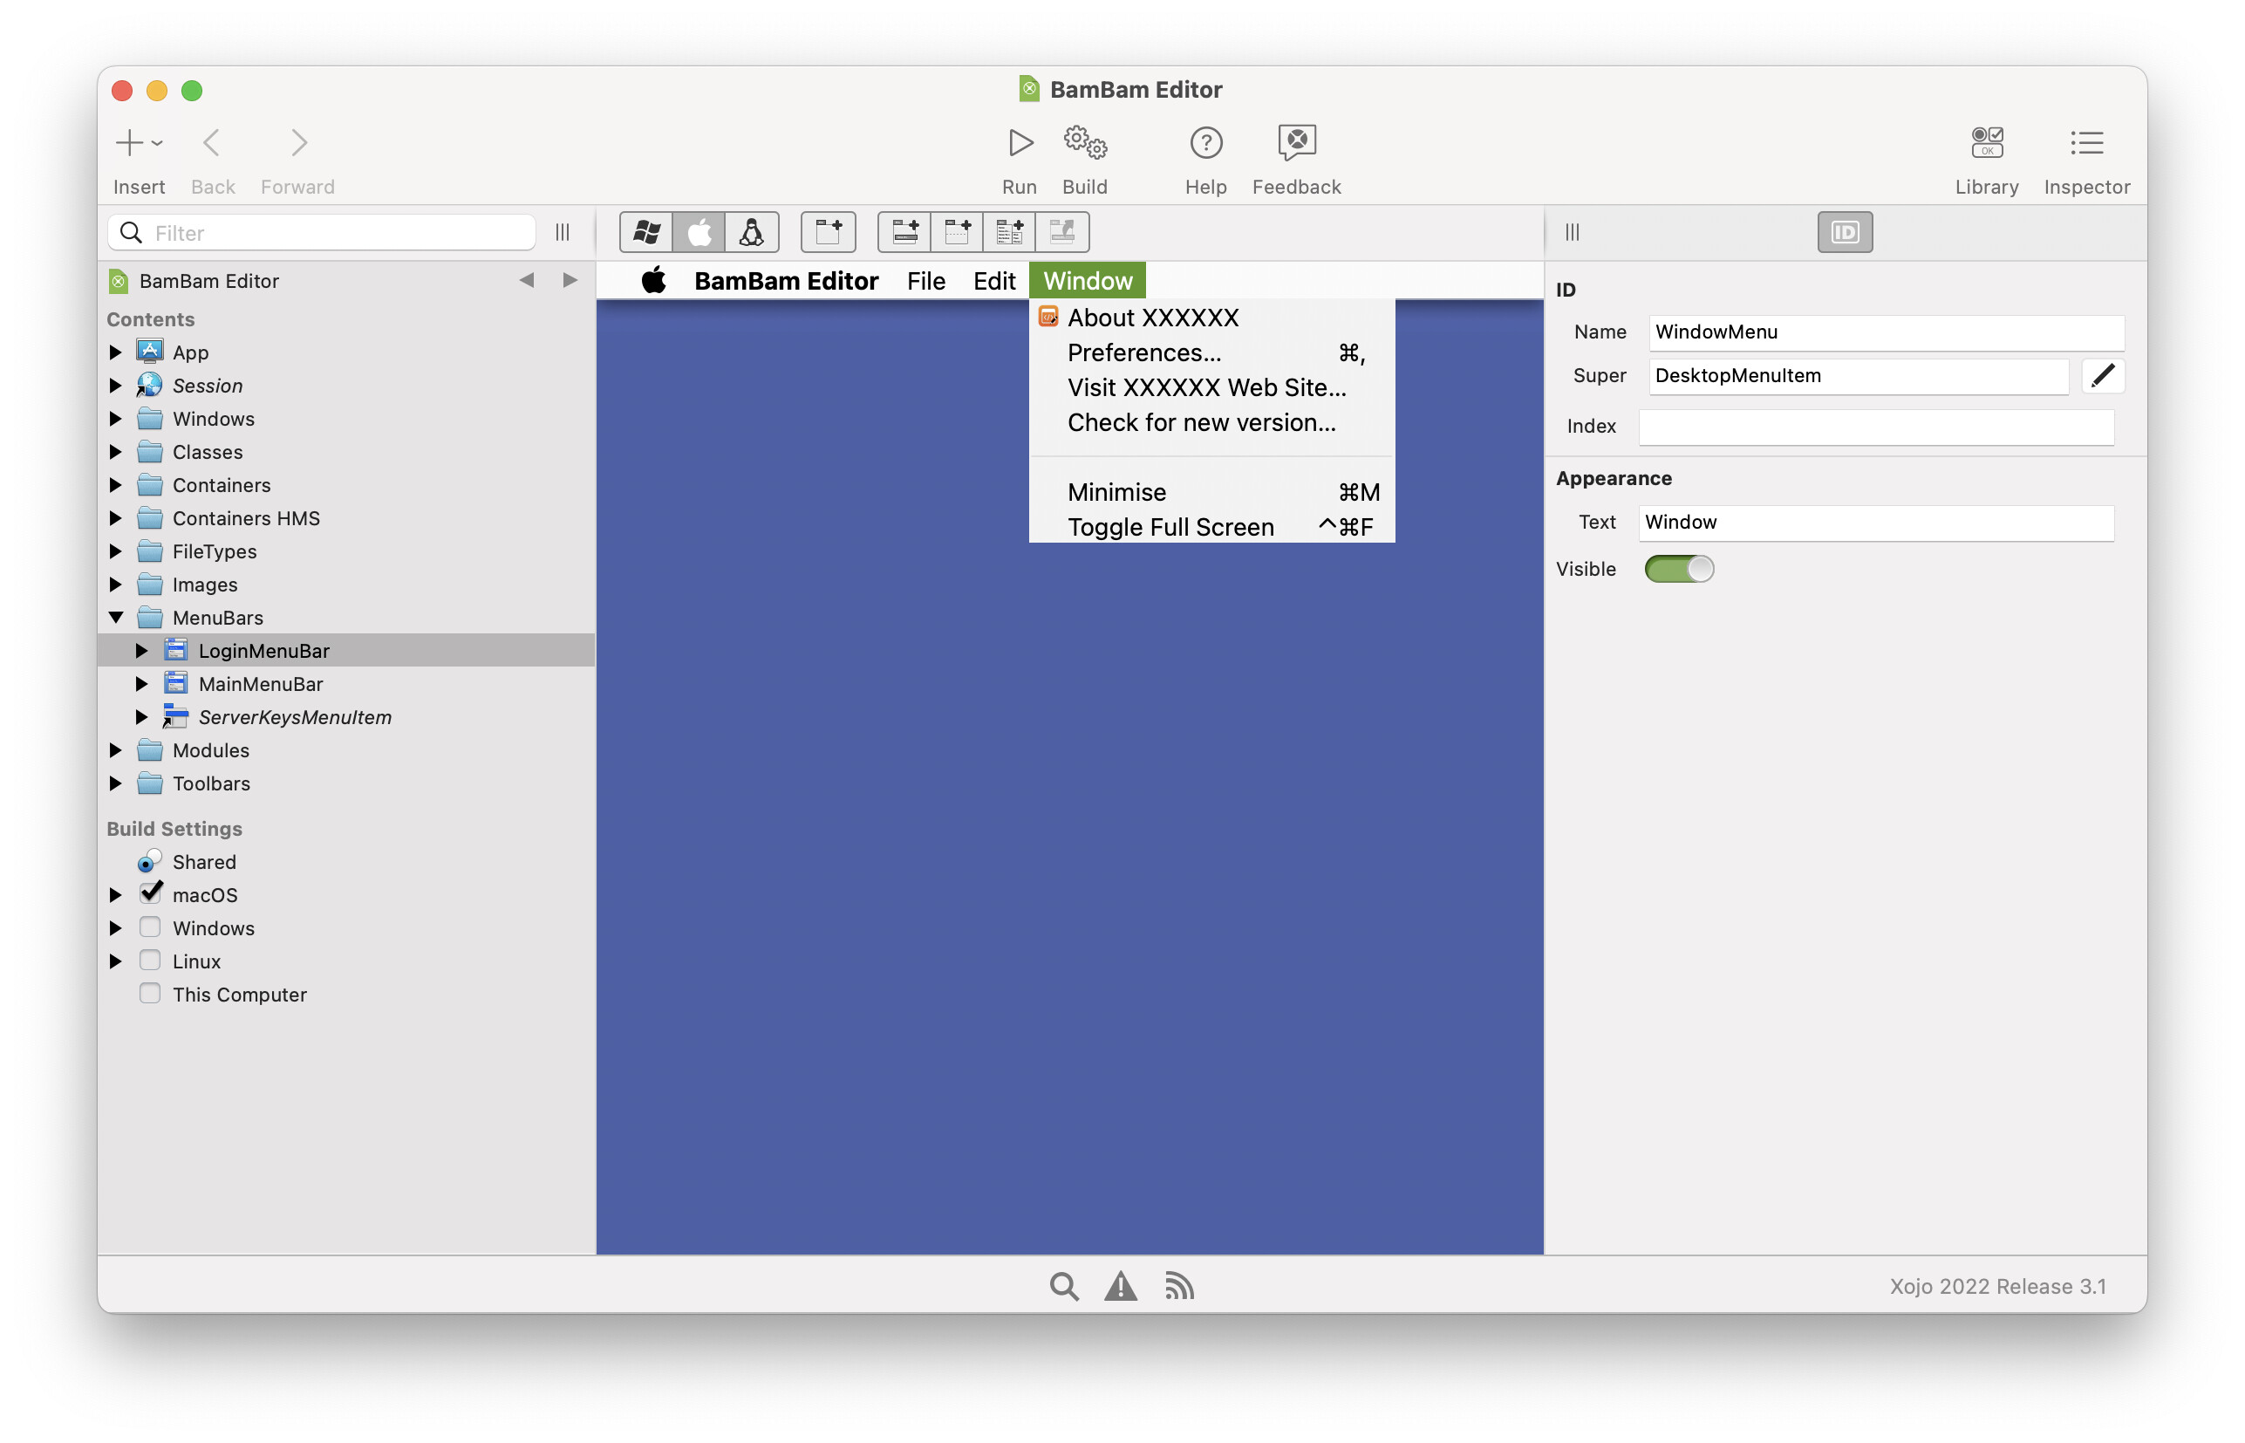Viewport: 2245px width, 1443px height.
Task: Toggle the Visible switch
Action: [1678, 569]
